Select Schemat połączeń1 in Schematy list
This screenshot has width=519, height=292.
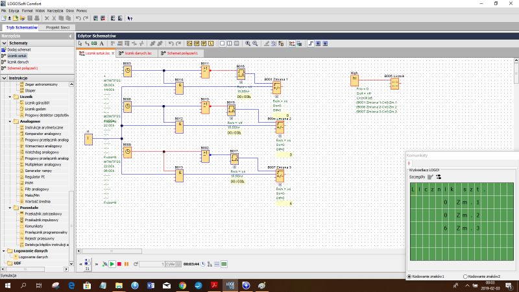[23, 68]
